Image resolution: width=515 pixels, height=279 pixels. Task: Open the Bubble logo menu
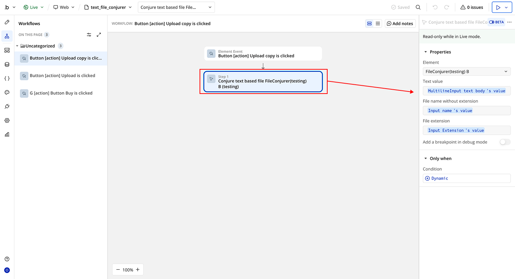point(10,7)
